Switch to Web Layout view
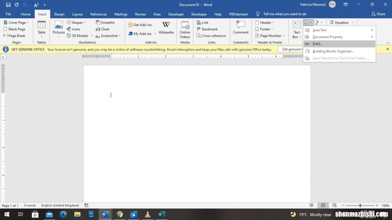The height and width of the screenshot is (220, 392). (x=335, y=205)
